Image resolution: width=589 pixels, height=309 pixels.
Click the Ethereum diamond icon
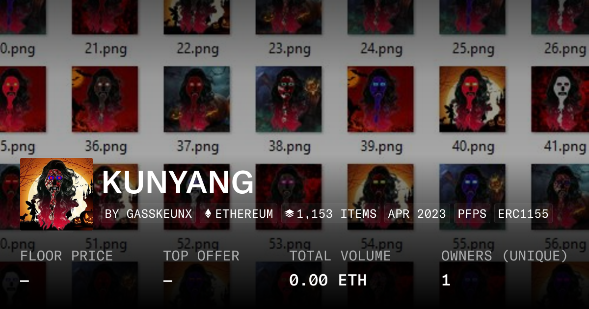tap(208, 214)
